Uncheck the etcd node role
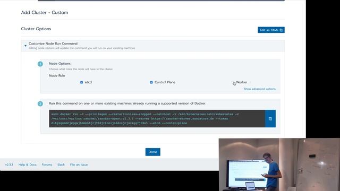Viewport: 340px width, 191px height. coord(81,82)
